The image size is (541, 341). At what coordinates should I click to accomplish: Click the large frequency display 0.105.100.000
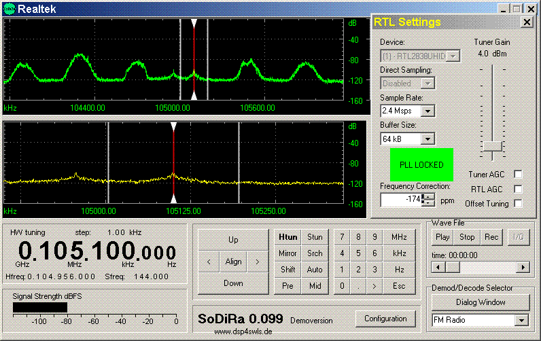point(97,251)
